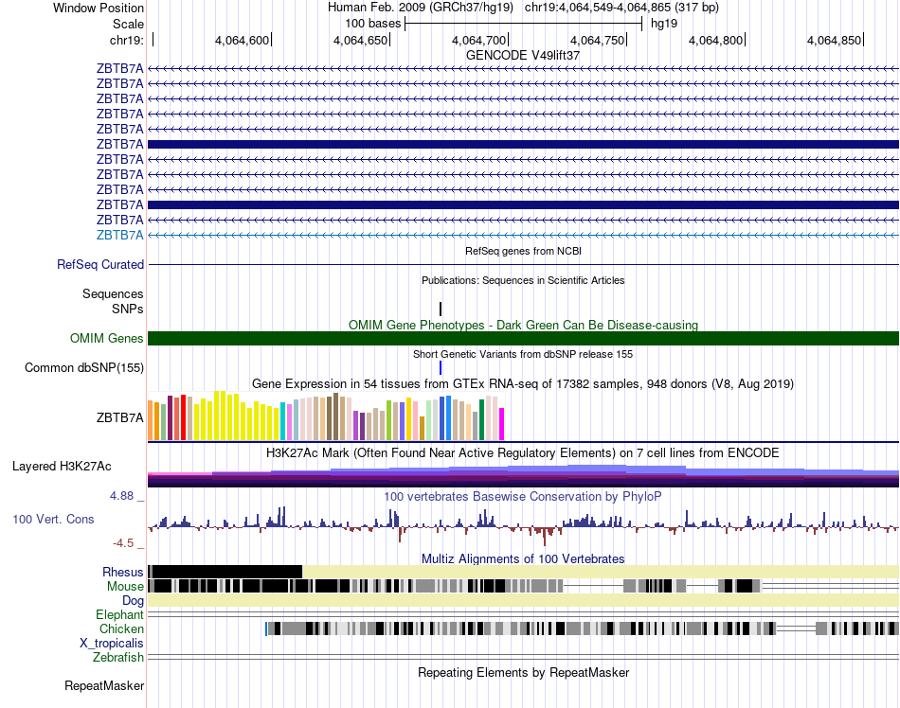Click the Mouse species label

pos(125,586)
